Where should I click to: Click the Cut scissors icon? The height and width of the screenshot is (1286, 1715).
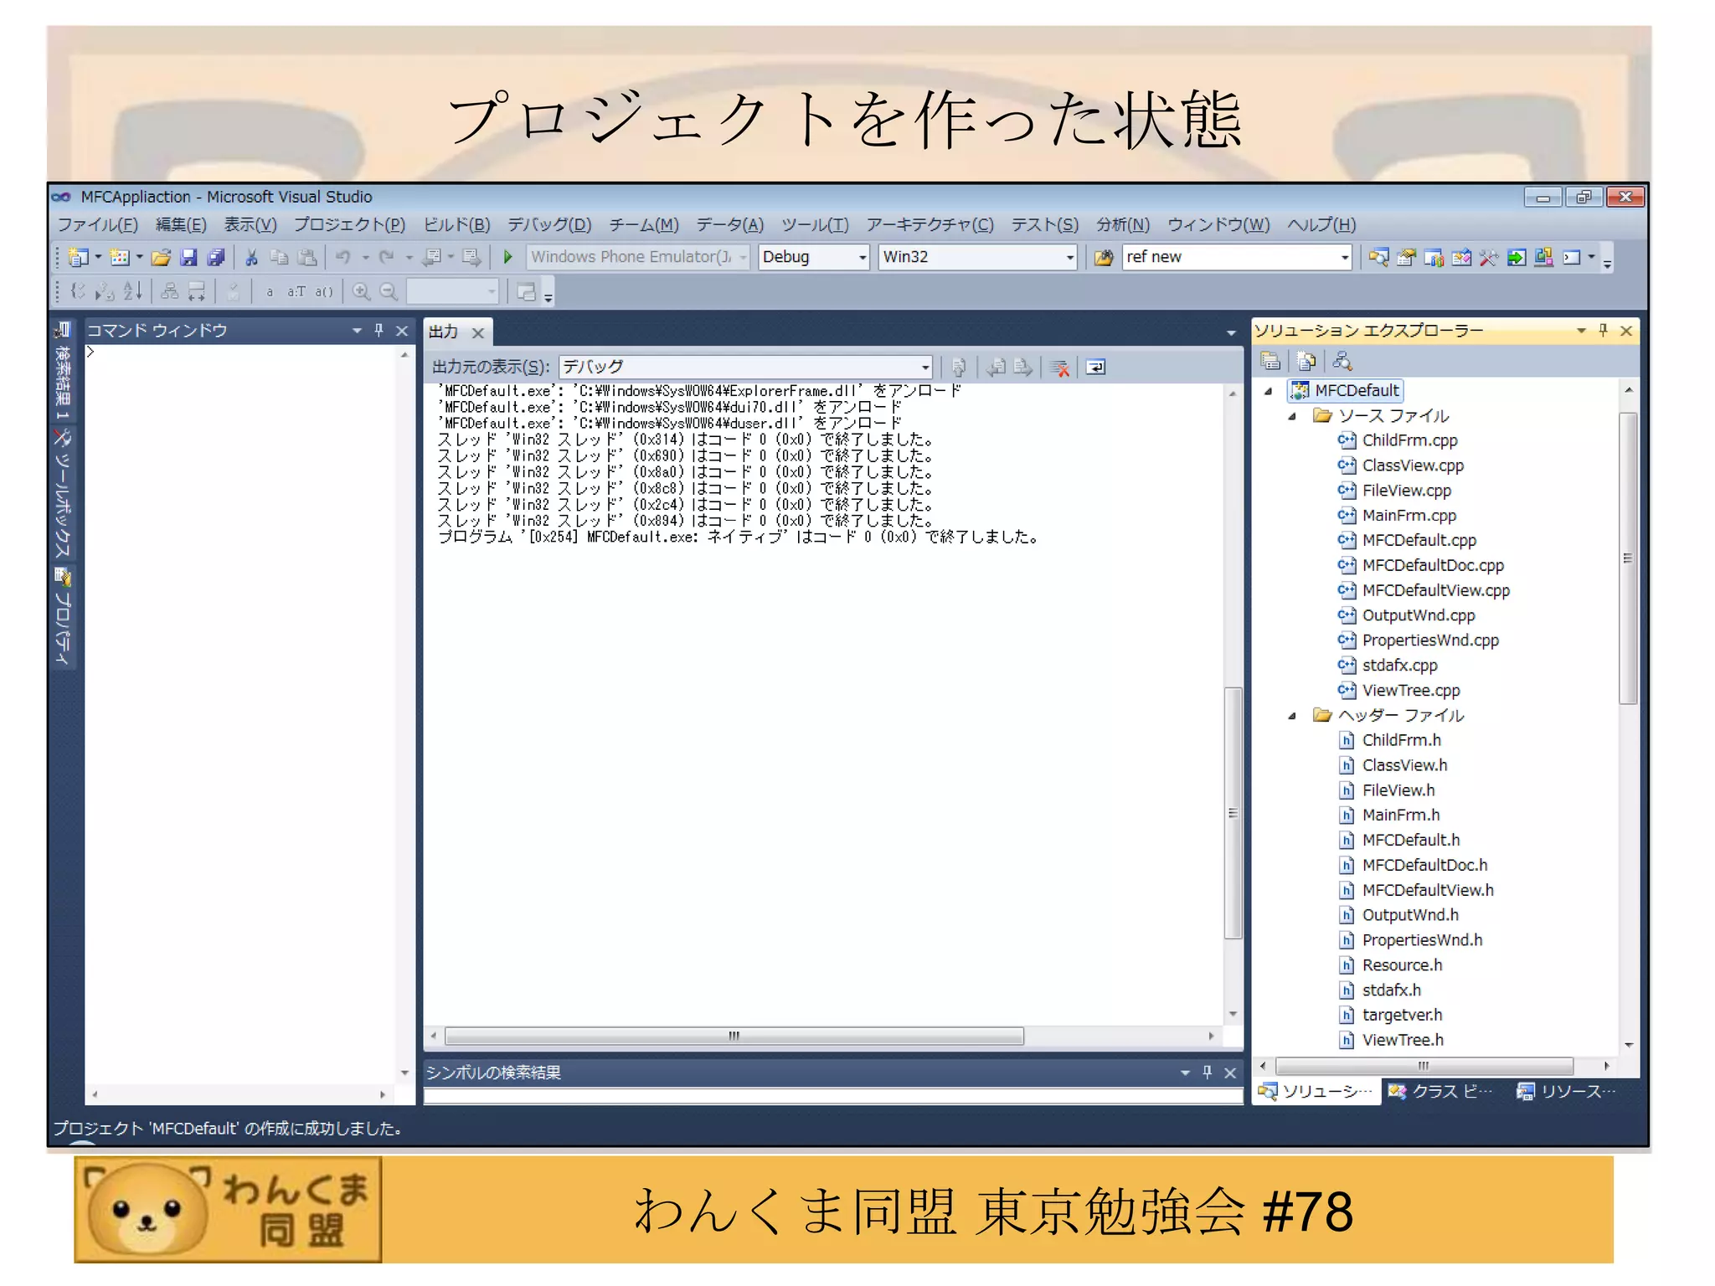[251, 257]
